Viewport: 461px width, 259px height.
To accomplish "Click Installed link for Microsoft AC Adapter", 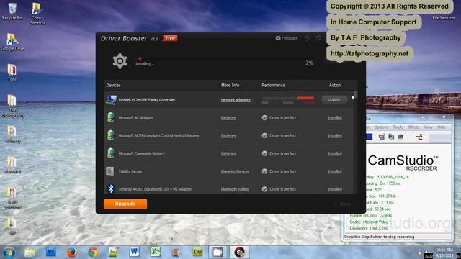I will point(335,118).
